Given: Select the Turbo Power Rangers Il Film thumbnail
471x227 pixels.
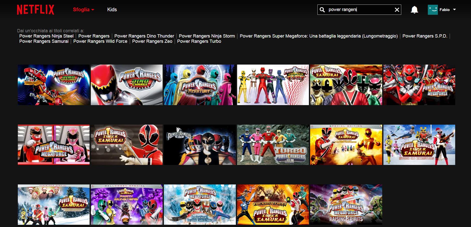Looking at the screenshot, I should 273,145.
